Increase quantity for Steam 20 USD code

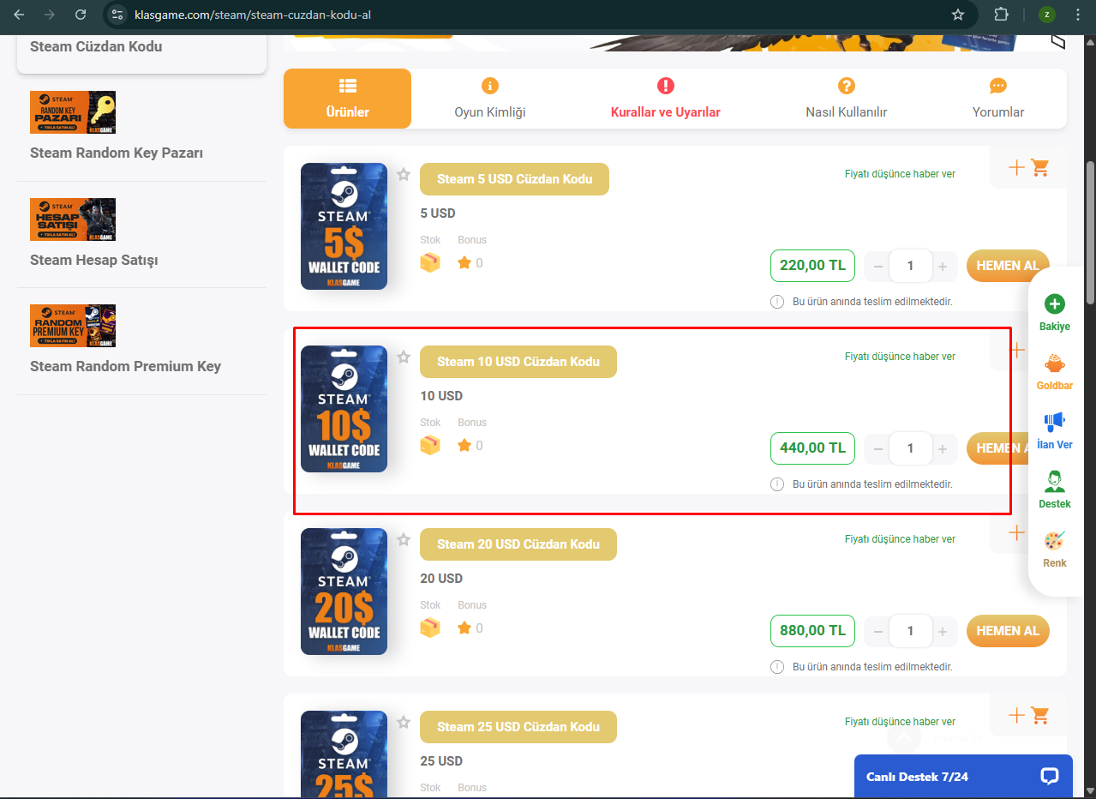(x=943, y=631)
